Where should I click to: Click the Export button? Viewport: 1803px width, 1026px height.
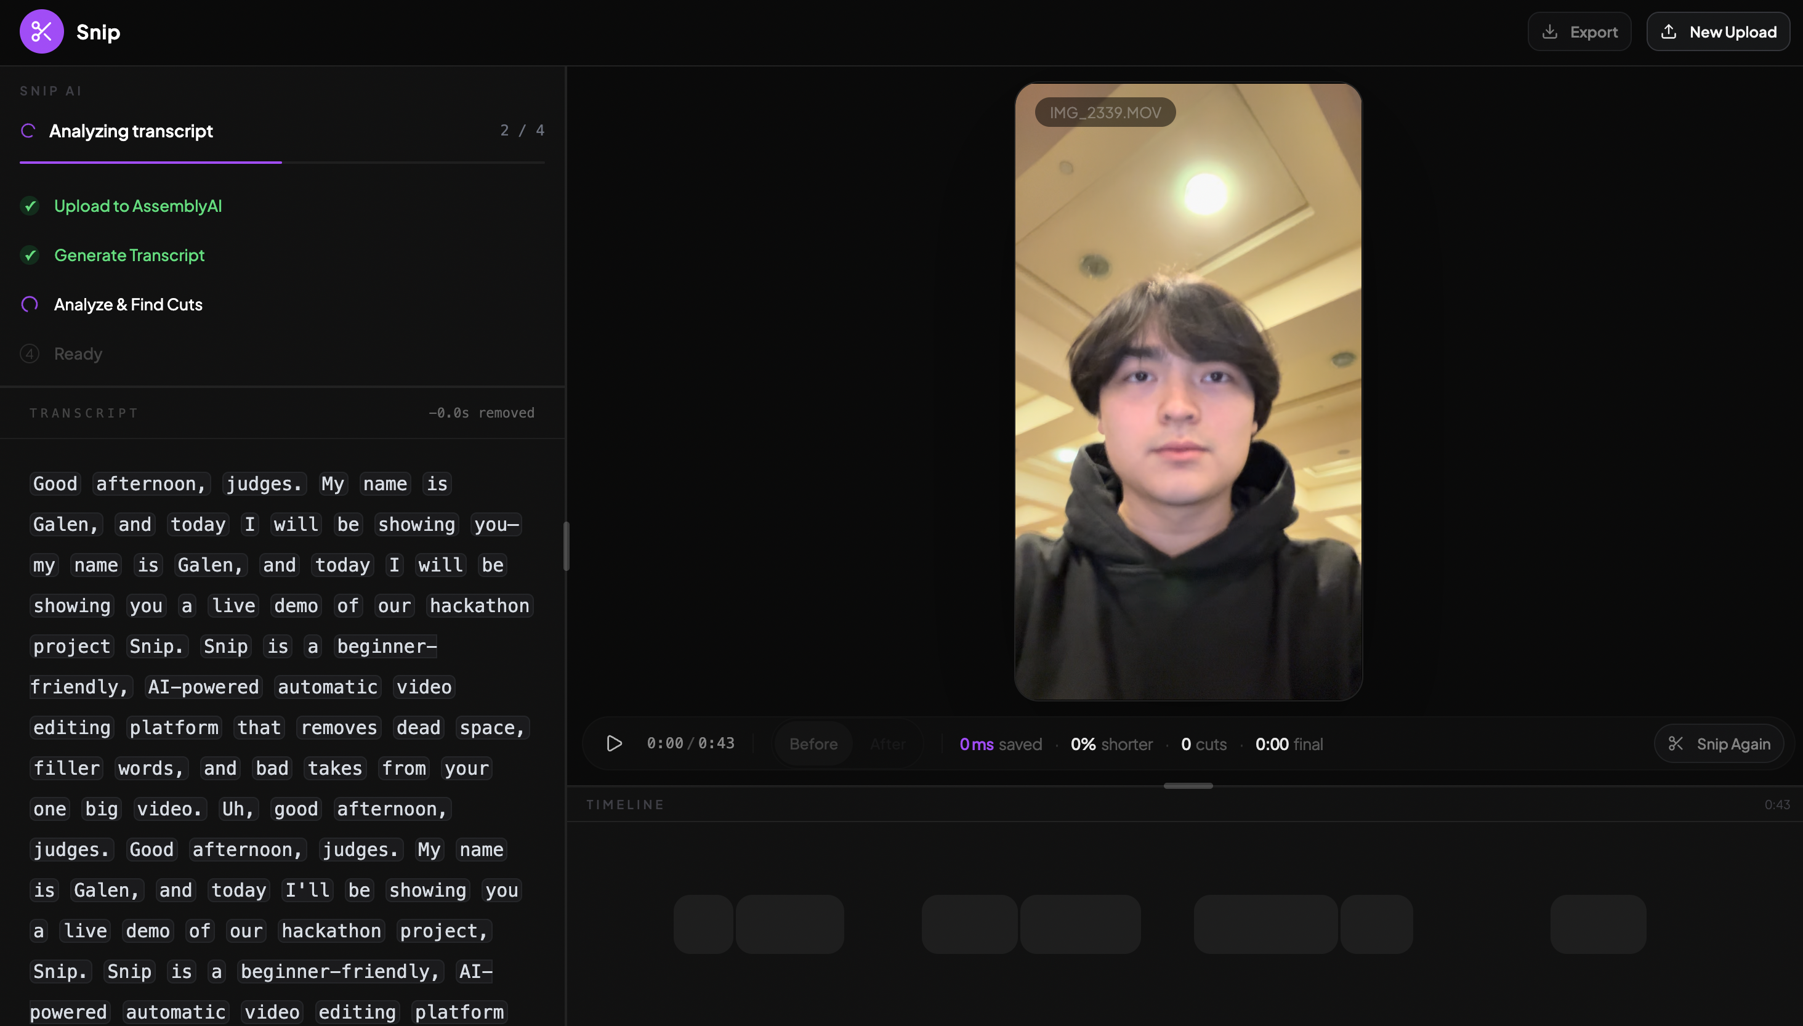click(1579, 31)
